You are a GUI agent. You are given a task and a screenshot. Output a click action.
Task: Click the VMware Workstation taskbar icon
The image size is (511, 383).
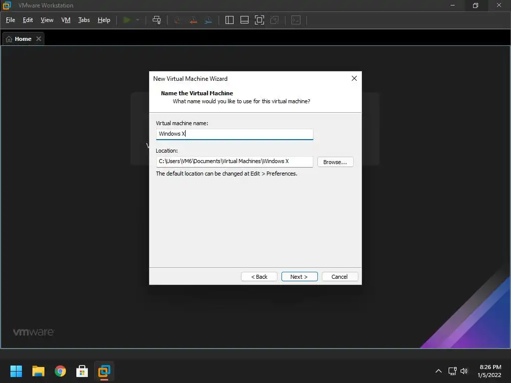[x=104, y=371]
